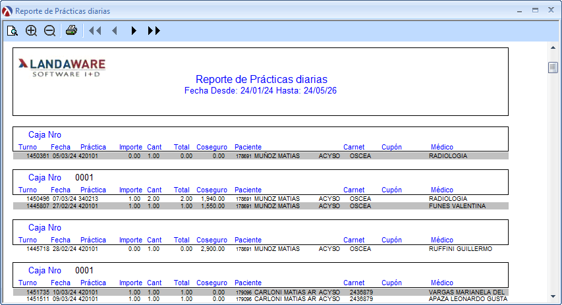Click the scrollbar up arrow
The width and height of the screenshot is (562, 305).
553,47
